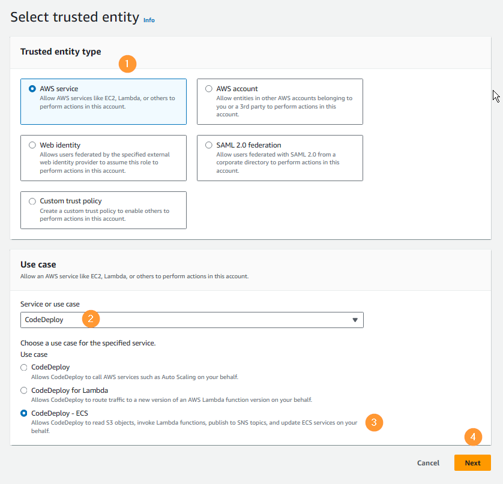
Task: Click the 'Service or use case' label
Action: (50, 304)
